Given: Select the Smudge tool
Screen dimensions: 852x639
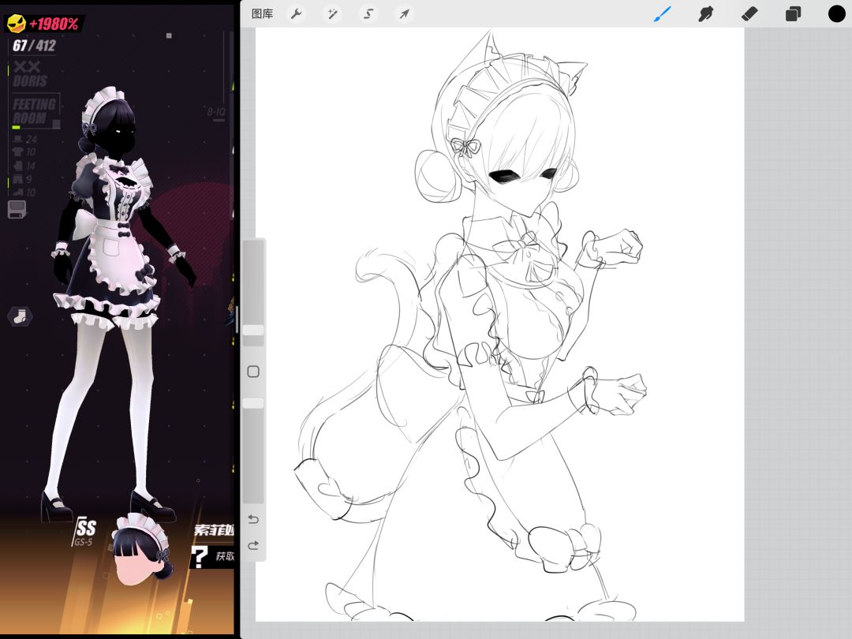Looking at the screenshot, I should pyautogui.click(x=705, y=14).
